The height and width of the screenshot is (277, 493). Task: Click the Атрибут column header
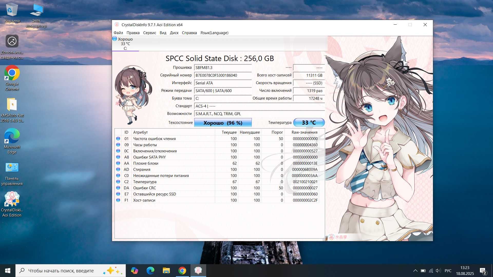click(x=173, y=132)
